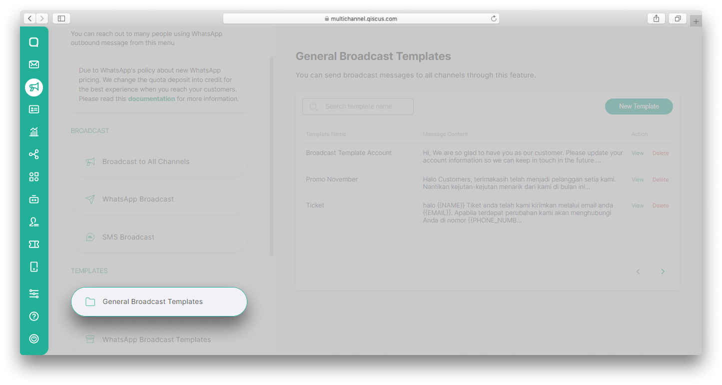
Task: Click the Promo November name cell
Action: click(x=332, y=179)
